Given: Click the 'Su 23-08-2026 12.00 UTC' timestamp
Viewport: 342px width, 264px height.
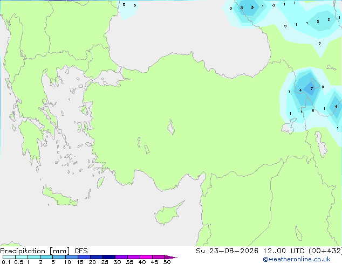Looking at the screenshot, I should tap(250, 251).
